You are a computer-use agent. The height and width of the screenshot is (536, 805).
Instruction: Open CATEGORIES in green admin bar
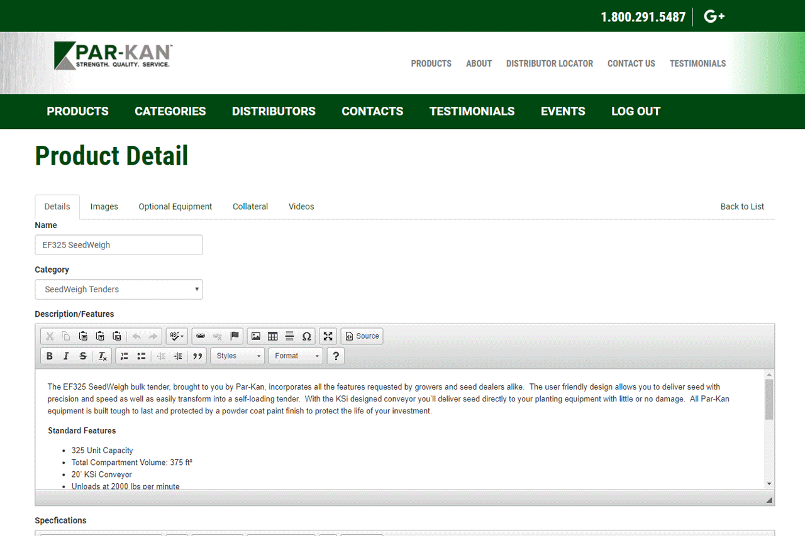(170, 111)
